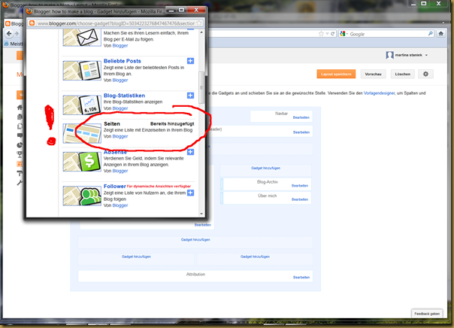Go back in main Firefox window
The image size is (454, 328).
pos(9,34)
